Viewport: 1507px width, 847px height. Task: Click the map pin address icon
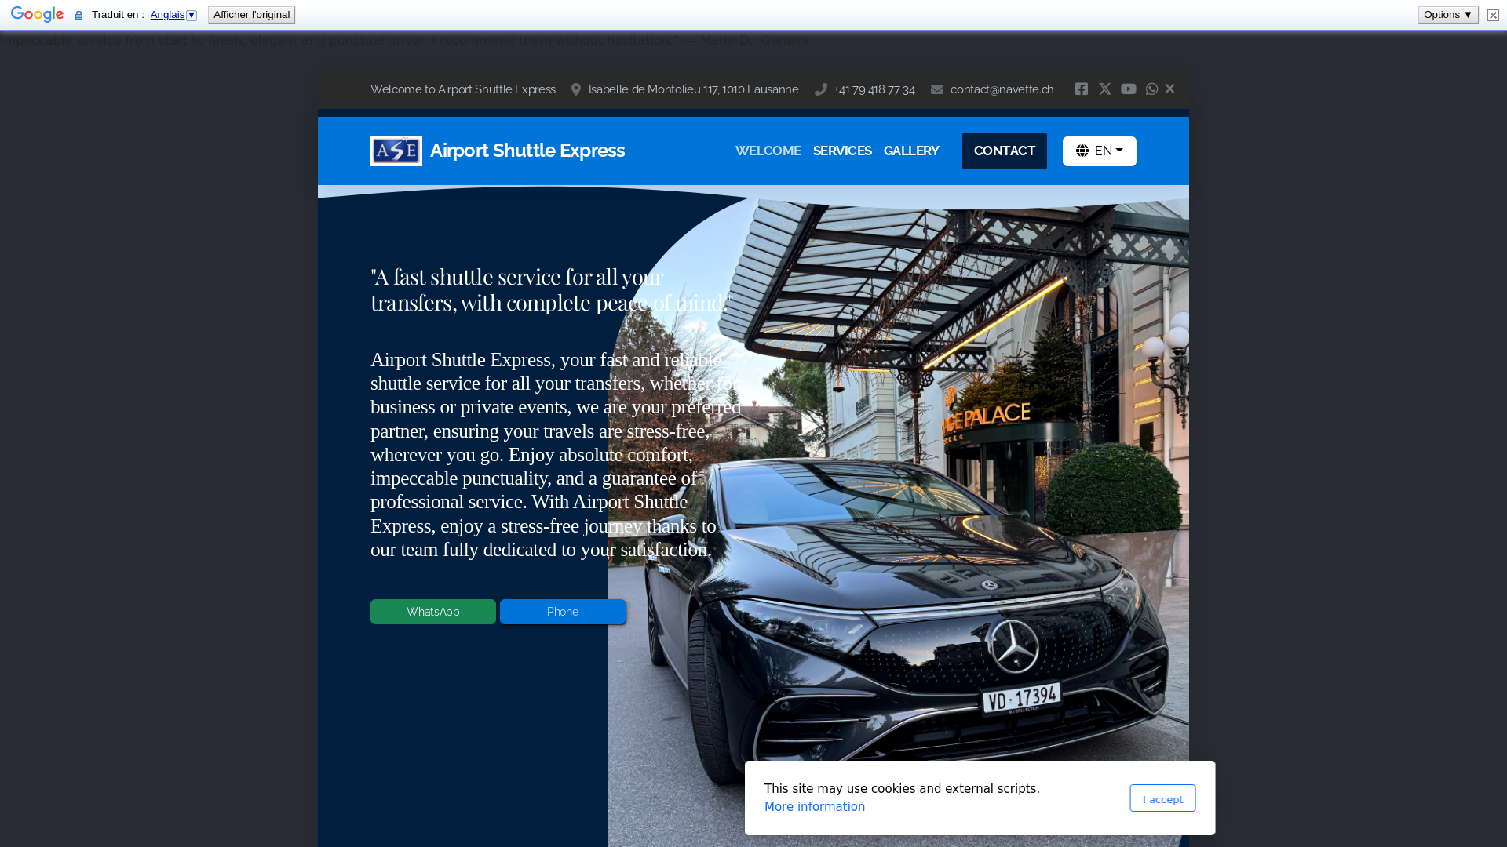576,90
